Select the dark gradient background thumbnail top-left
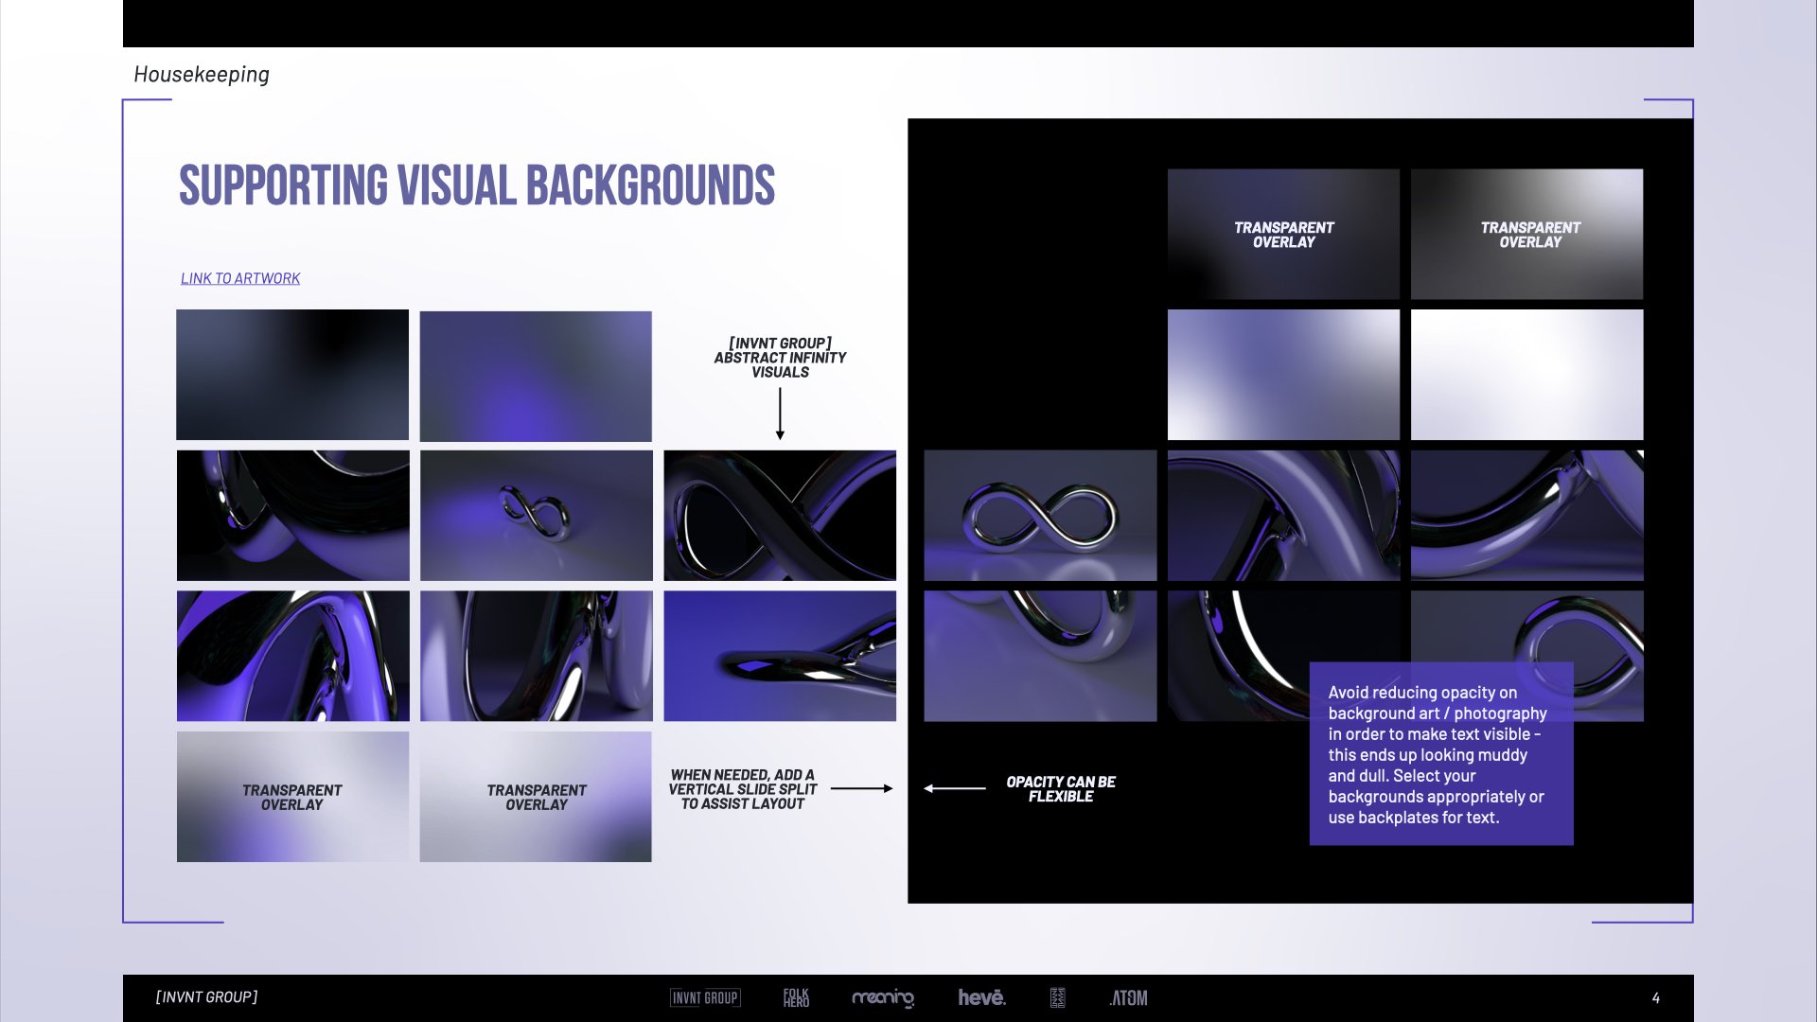Screen dimensions: 1817x1022 (291, 375)
